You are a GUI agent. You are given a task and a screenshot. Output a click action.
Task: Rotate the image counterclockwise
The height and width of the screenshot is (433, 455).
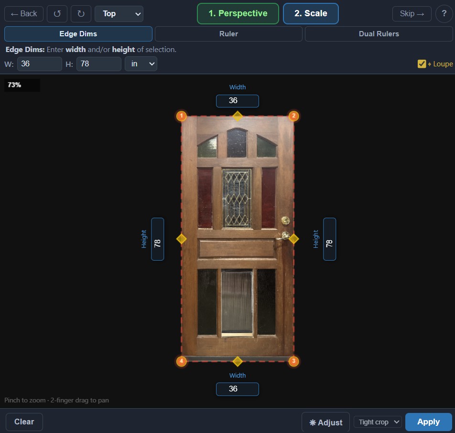tap(57, 14)
